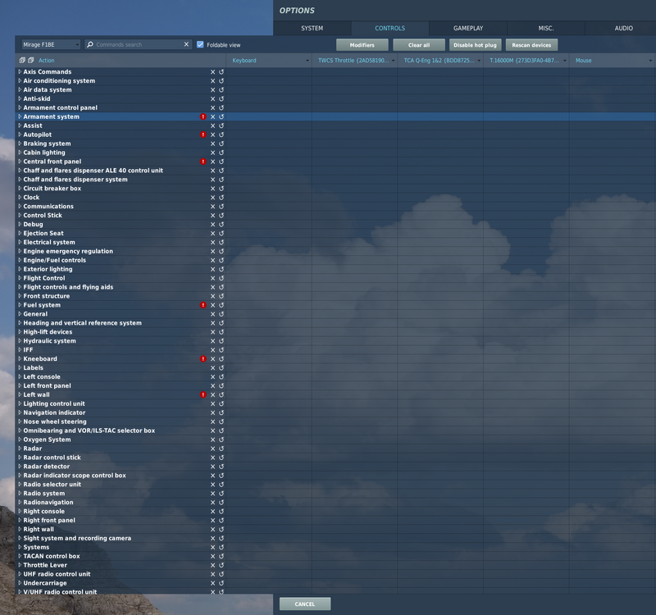
Task: Open the TWCS Throttle column dropdown
Action: [x=393, y=61]
